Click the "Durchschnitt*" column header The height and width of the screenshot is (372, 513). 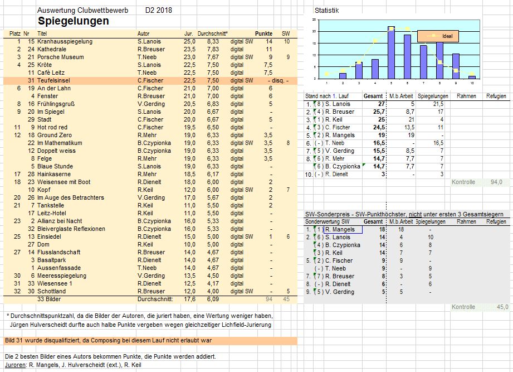tap(213, 33)
